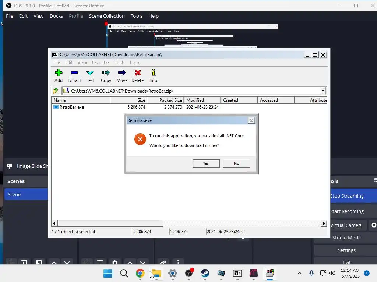The image size is (377, 282).
Task: Close the RetroBar.exe error dialog
Action: 251,120
